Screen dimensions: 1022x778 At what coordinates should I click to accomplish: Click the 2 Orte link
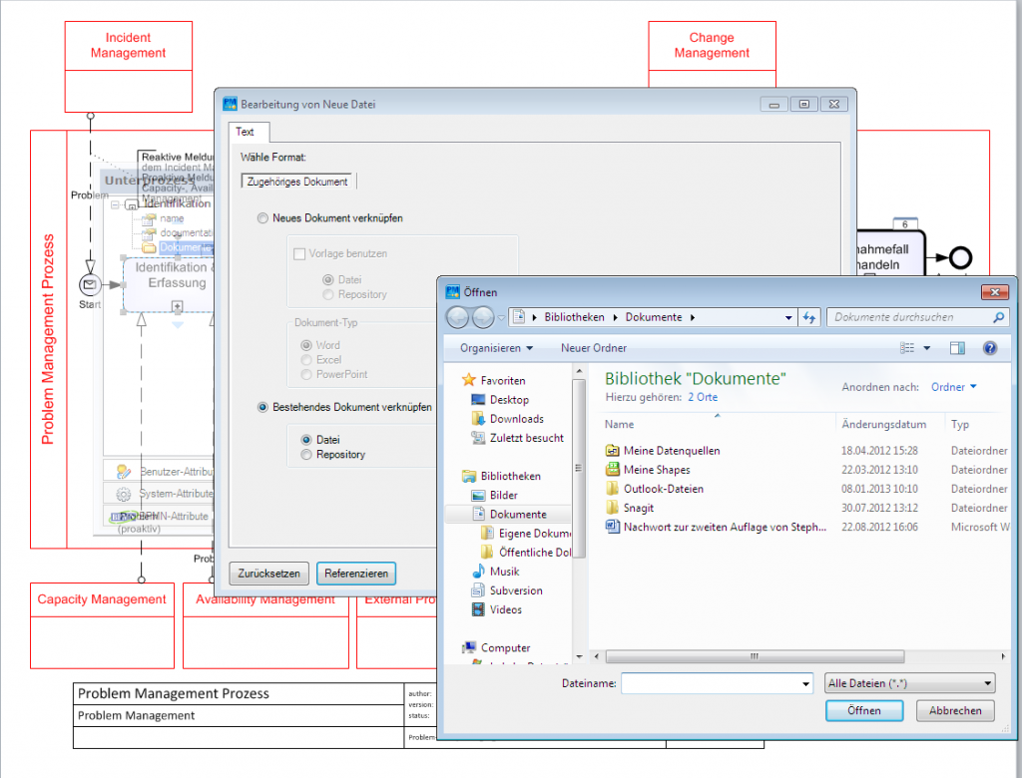click(703, 397)
